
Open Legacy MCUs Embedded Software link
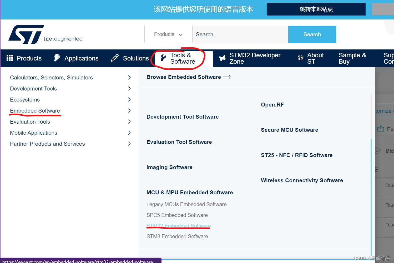[x=186, y=204]
